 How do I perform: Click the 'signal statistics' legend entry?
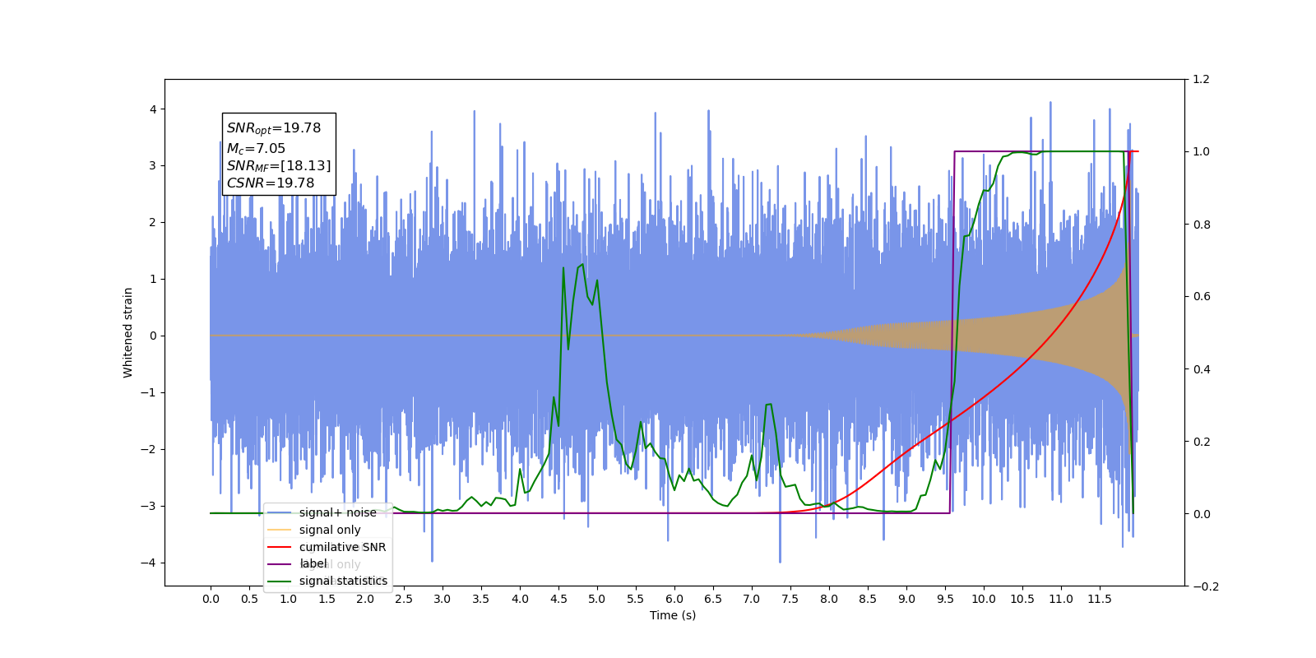(343, 581)
